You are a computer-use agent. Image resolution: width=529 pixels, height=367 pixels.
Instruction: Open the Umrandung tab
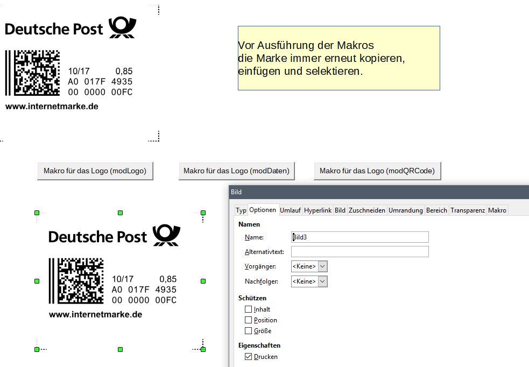pyautogui.click(x=406, y=210)
